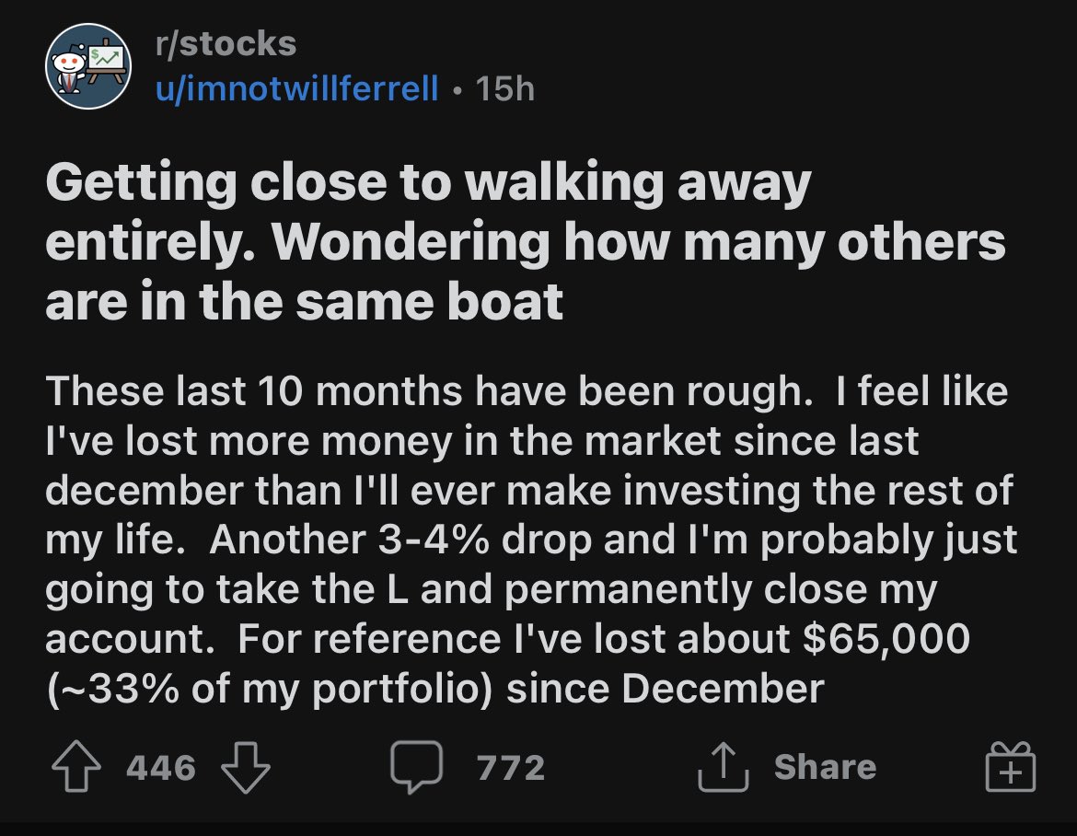1077x836 pixels.
Task: Click the body text starting 'These last 10 months'
Action: click(531, 540)
